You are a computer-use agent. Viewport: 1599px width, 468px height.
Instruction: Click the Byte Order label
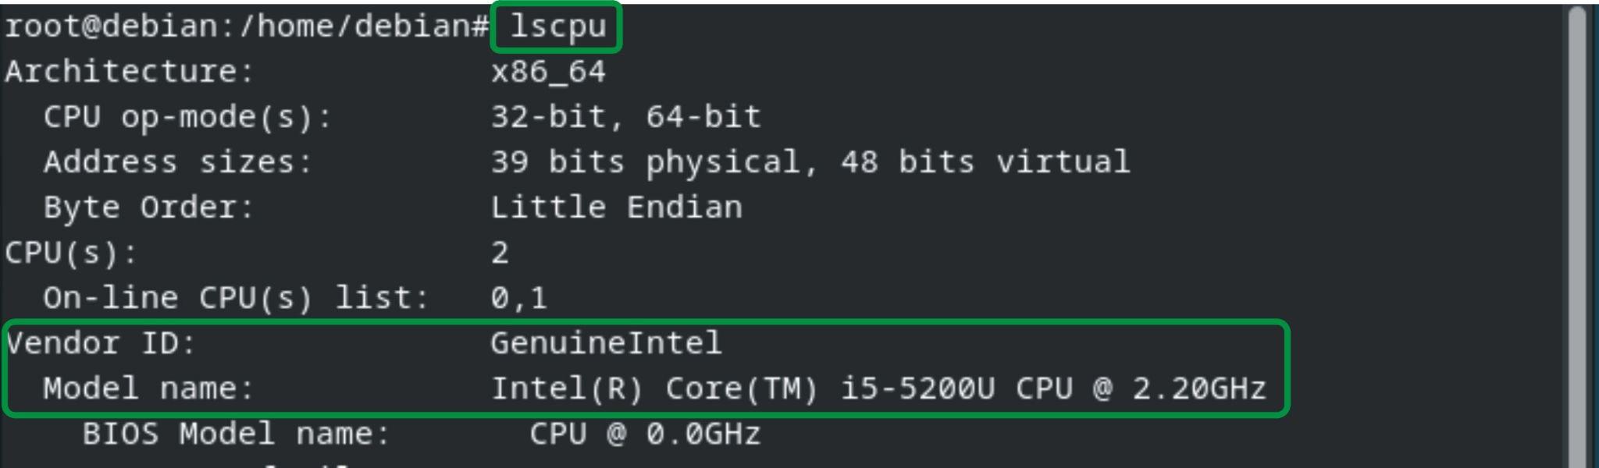point(148,207)
